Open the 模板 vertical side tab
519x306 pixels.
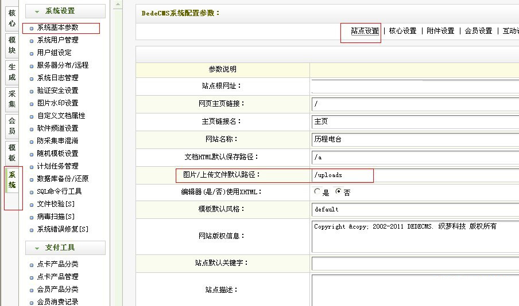click(12, 153)
